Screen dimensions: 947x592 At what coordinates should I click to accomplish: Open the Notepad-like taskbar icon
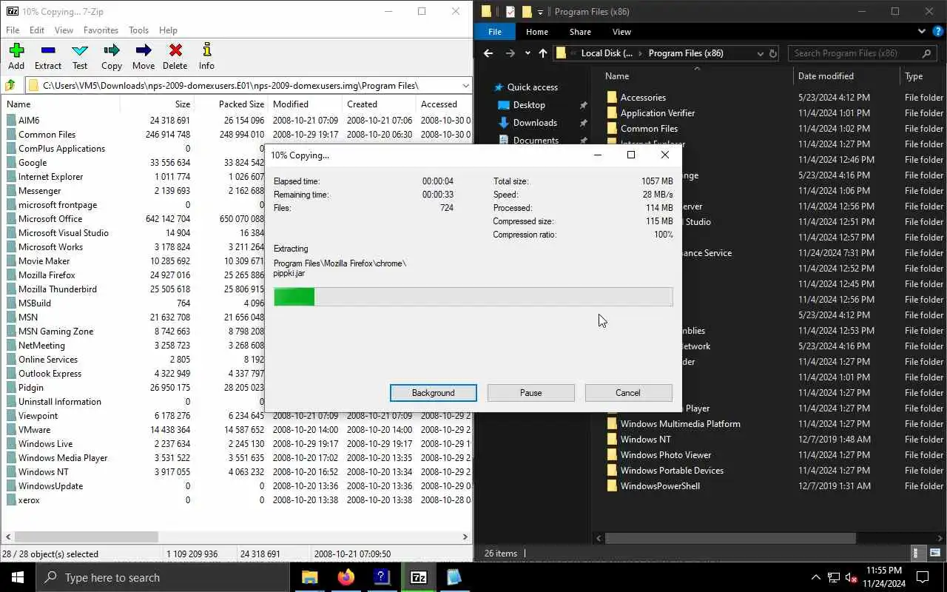pos(454,577)
